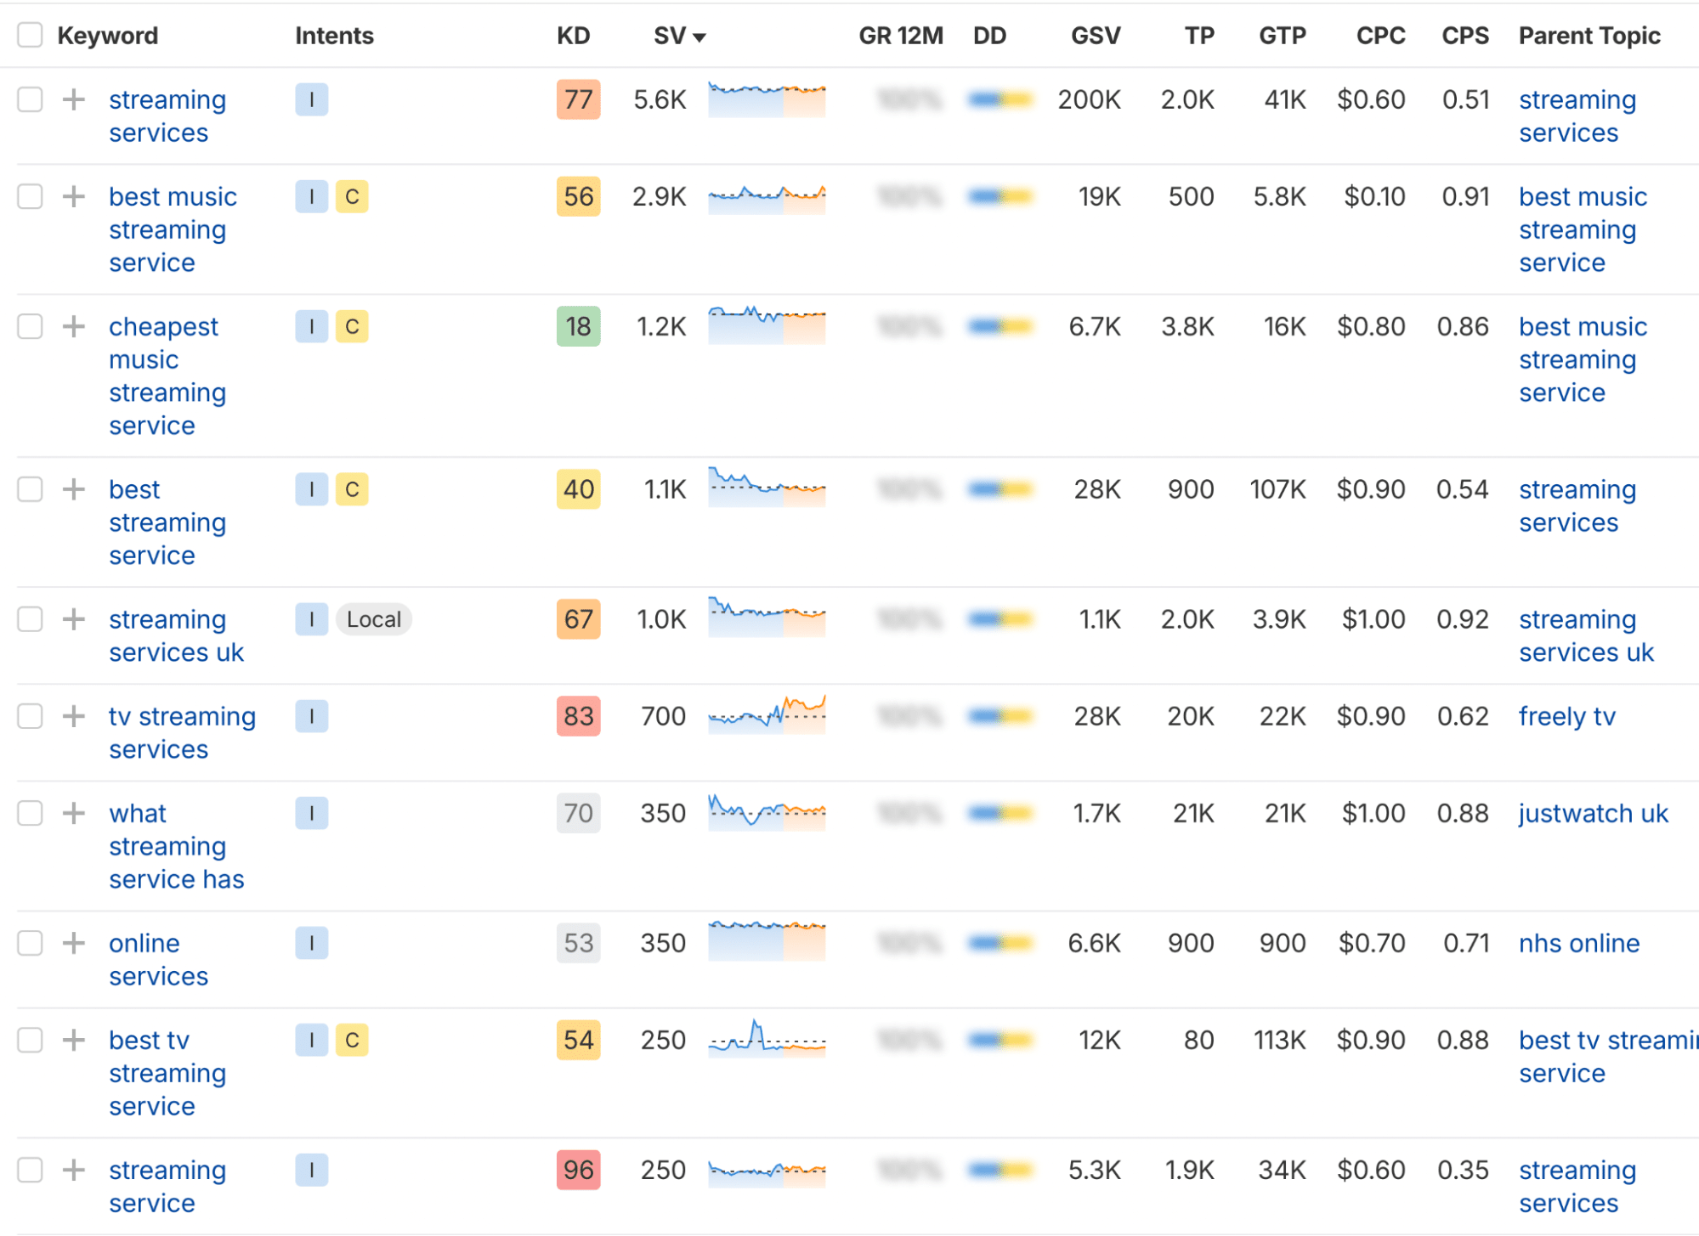Click the KD 96 score badge
The width and height of the screenshot is (1699, 1236).
click(578, 1170)
